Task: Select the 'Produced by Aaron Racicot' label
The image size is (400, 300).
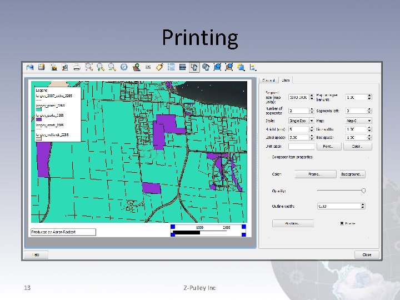Action: (x=63, y=232)
